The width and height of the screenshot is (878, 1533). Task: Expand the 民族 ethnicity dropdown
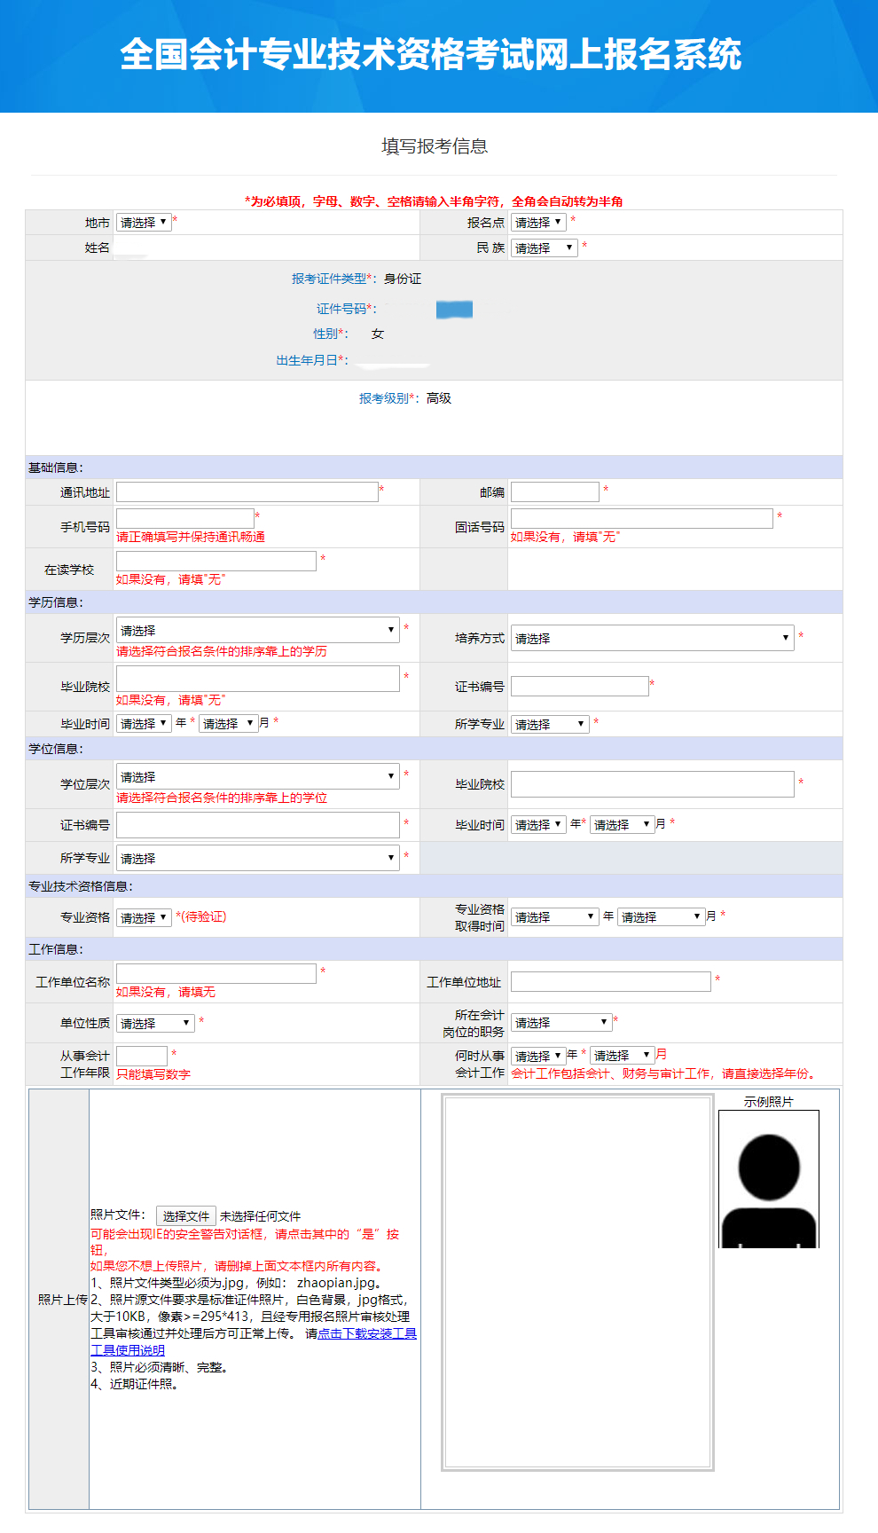pyautogui.click(x=544, y=248)
